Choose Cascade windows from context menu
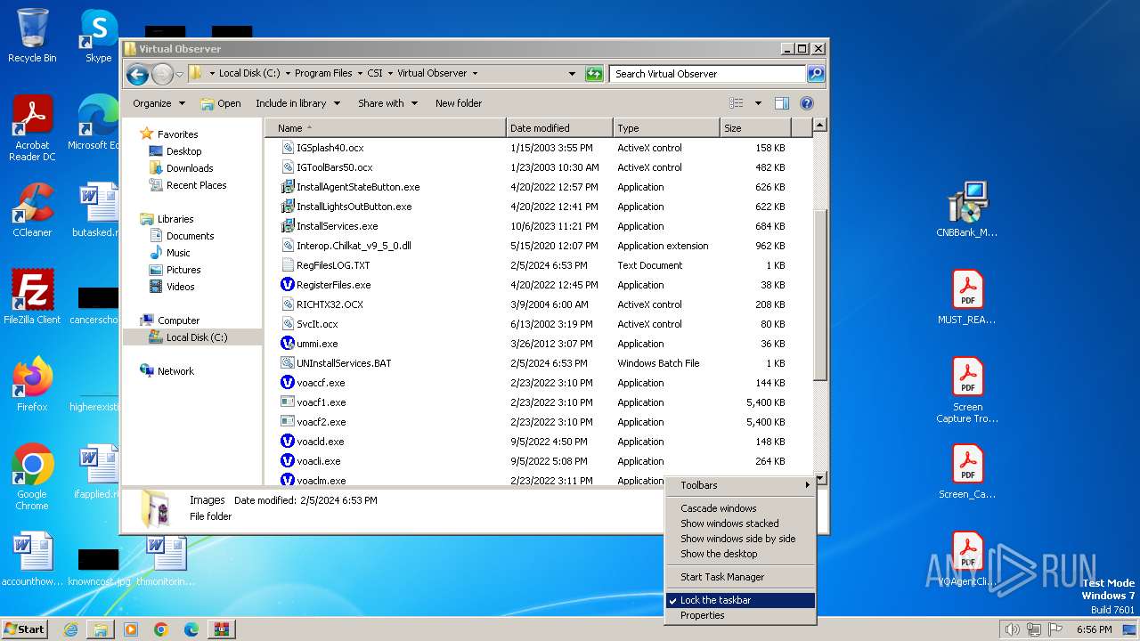This screenshot has height=641, width=1140. (x=740, y=508)
